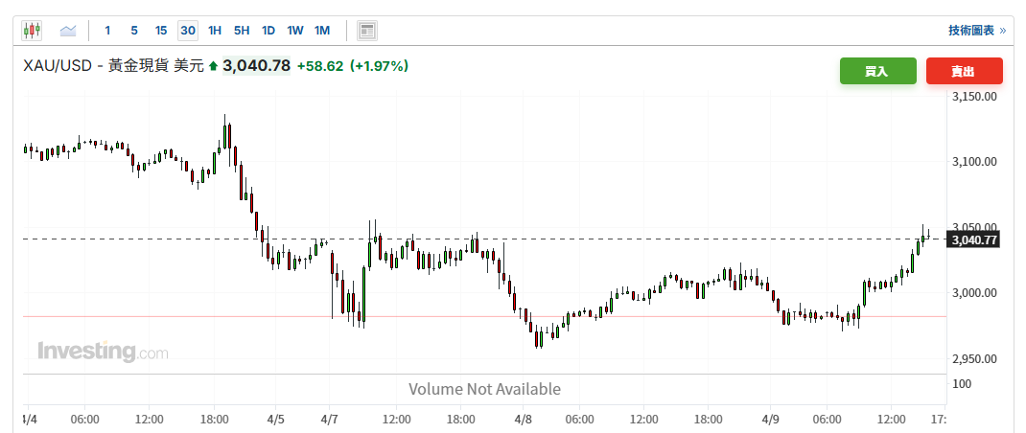The width and height of the screenshot is (1026, 433).
Task: Click the XAU/USD instrument title
Action: click(x=57, y=66)
